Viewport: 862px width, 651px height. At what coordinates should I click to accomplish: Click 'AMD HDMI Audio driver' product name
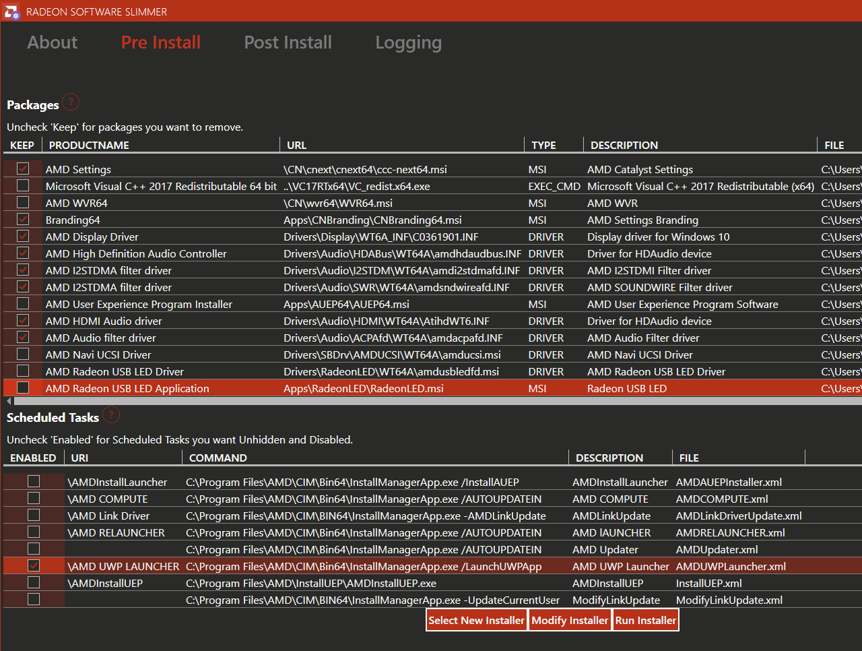104,321
